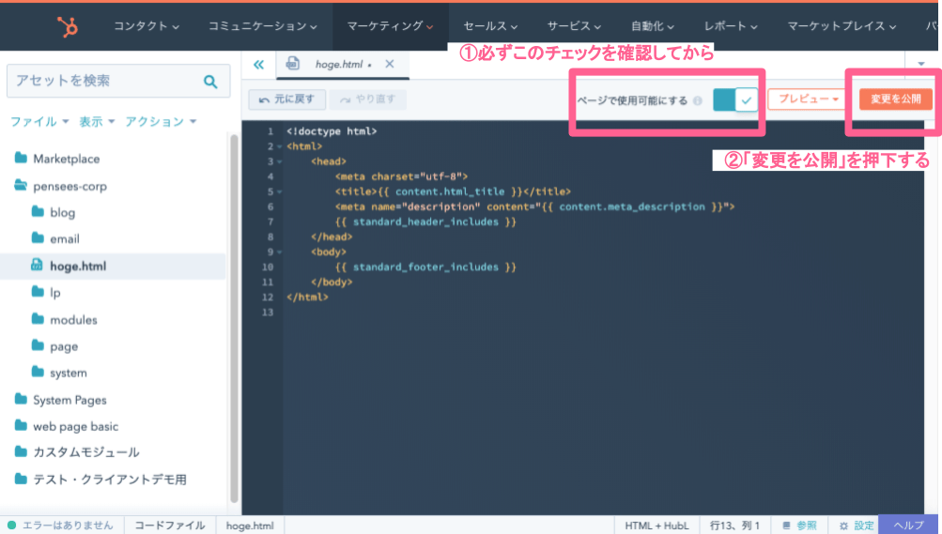Click the HubSpot sprocket logo
942x534 pixels.
(x=68, y=26)
